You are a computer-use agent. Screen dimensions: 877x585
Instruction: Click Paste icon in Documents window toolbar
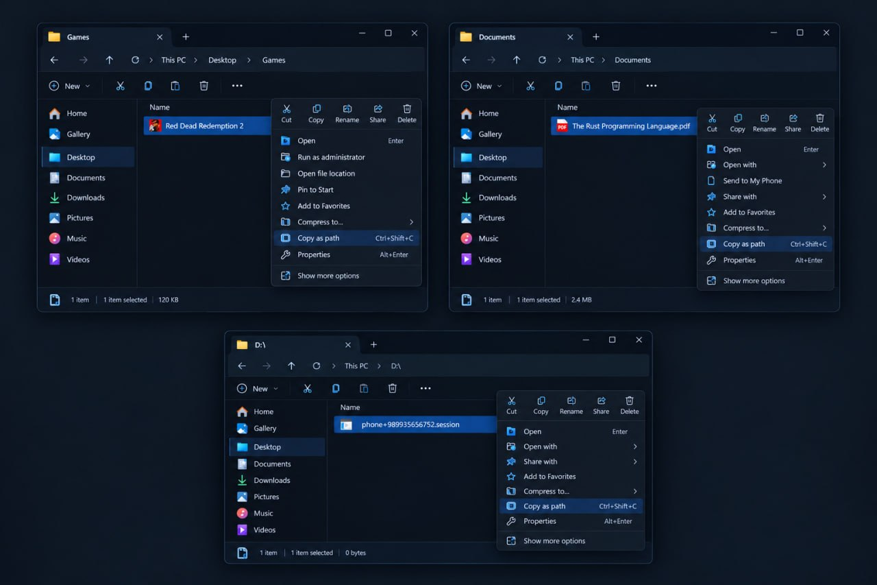coord(586,86)
